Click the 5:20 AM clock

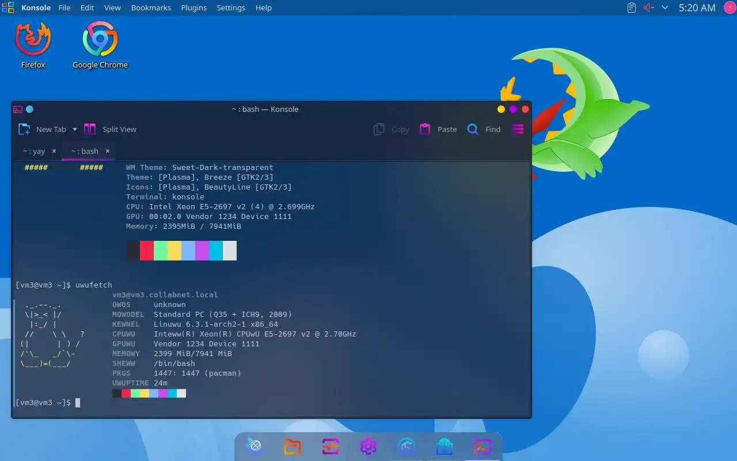697,7
